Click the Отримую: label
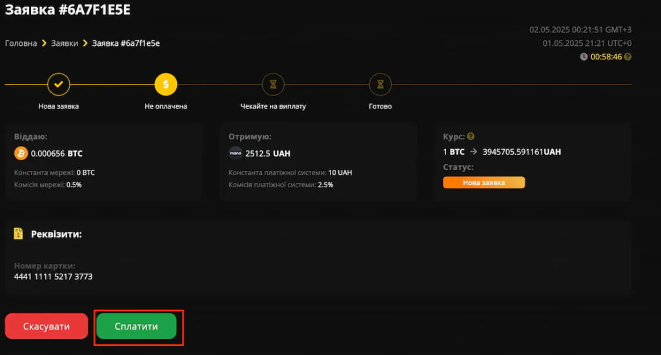Image resolution: width=661 pixels, height=355 pixels. (x=250, y=137)
